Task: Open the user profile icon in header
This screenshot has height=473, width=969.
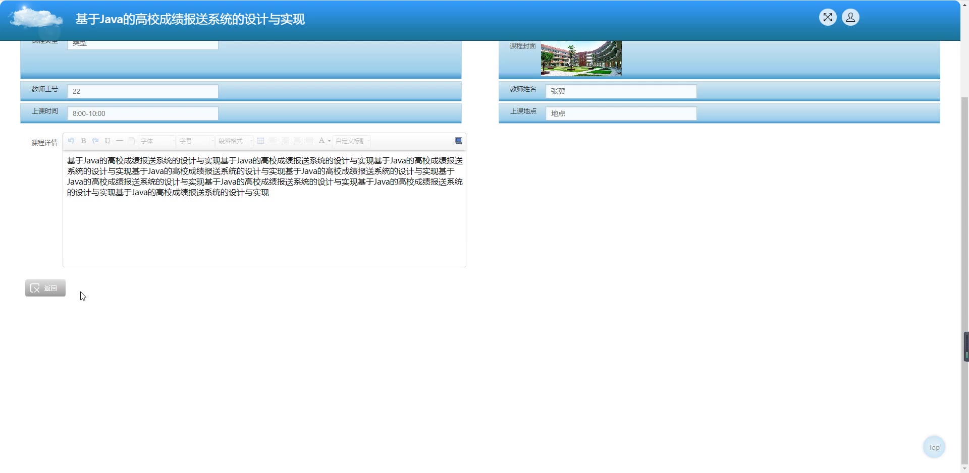Action: click(850, 18)
